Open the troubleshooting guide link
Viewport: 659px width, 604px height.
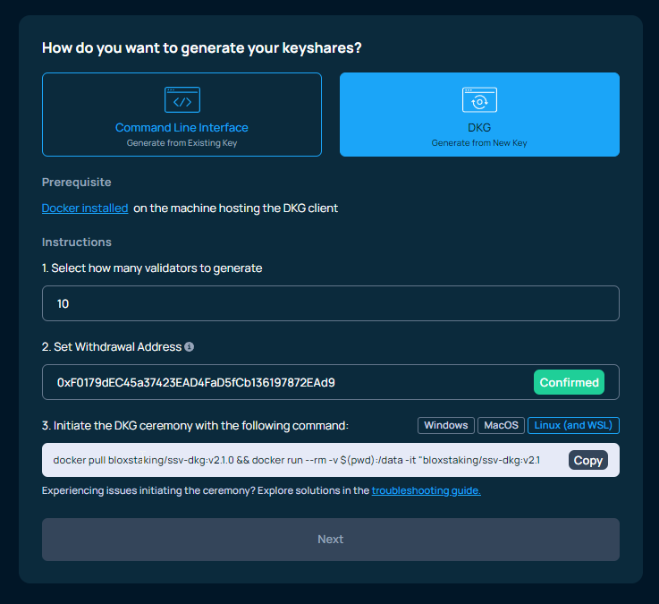(x=427, y=490)
